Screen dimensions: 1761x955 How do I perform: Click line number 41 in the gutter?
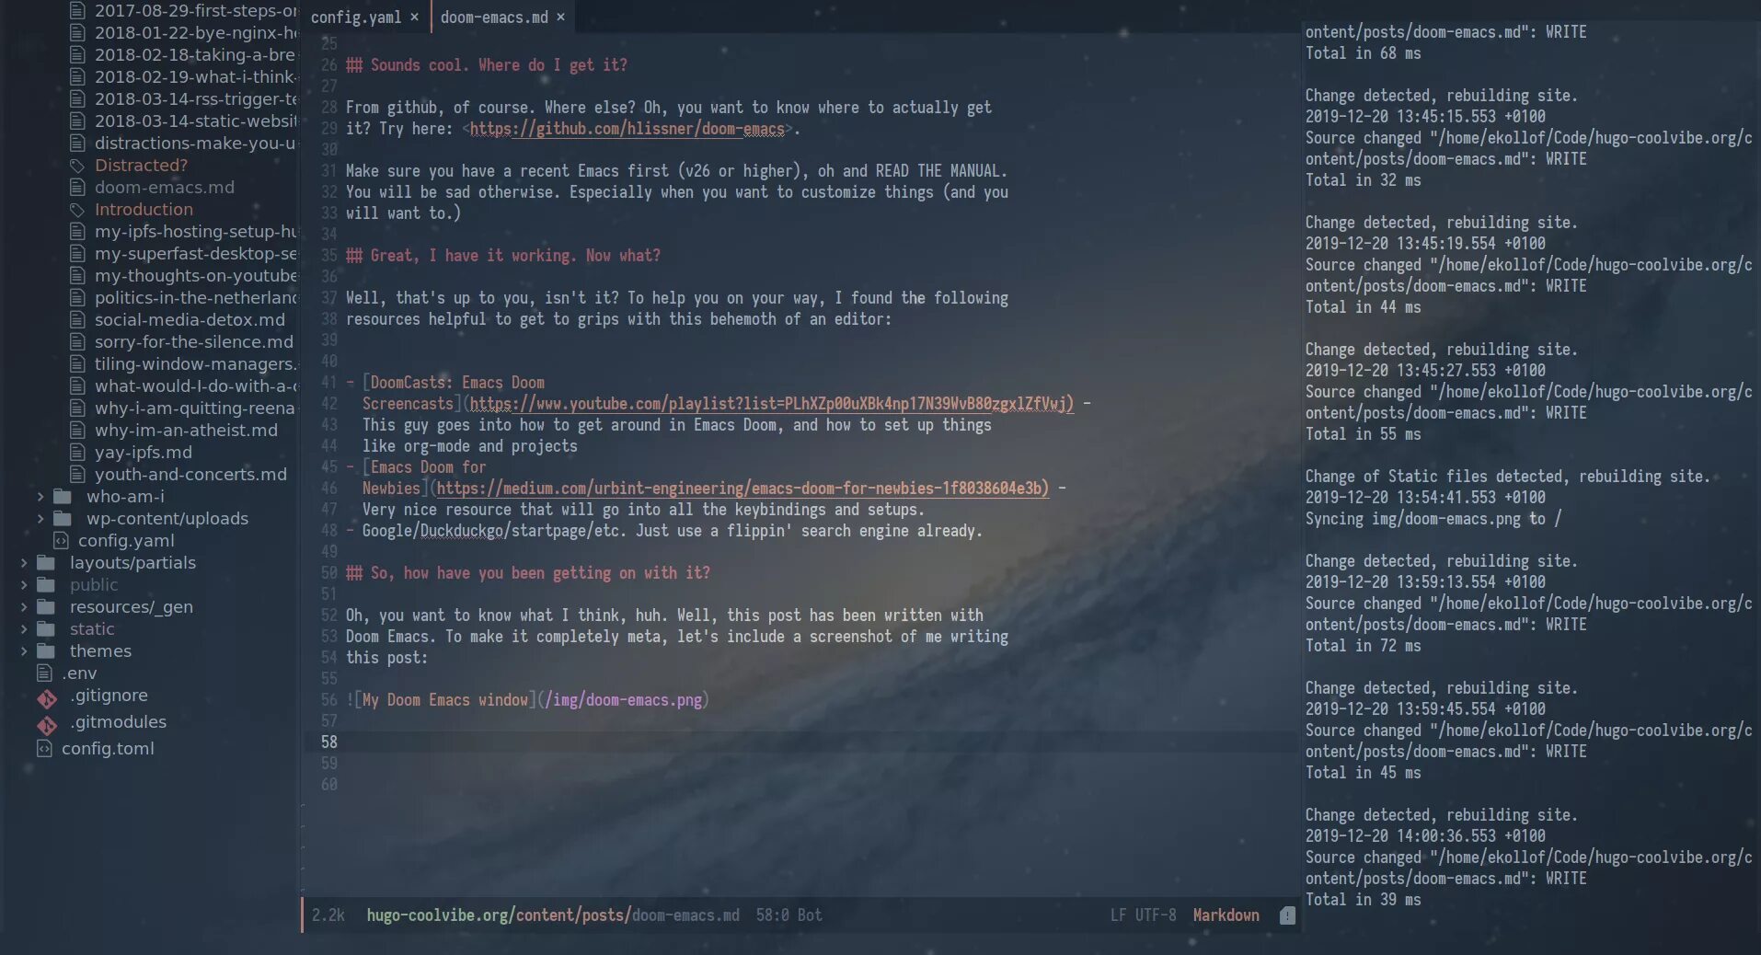click(x=328, y=383)
